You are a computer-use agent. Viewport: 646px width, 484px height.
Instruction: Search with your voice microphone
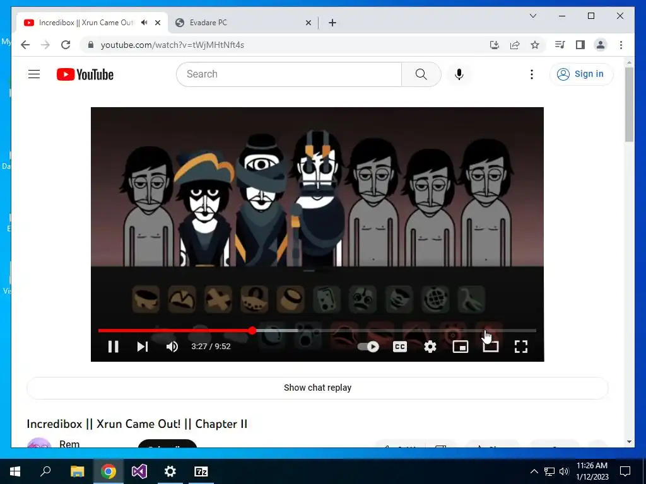coord(459,74)
